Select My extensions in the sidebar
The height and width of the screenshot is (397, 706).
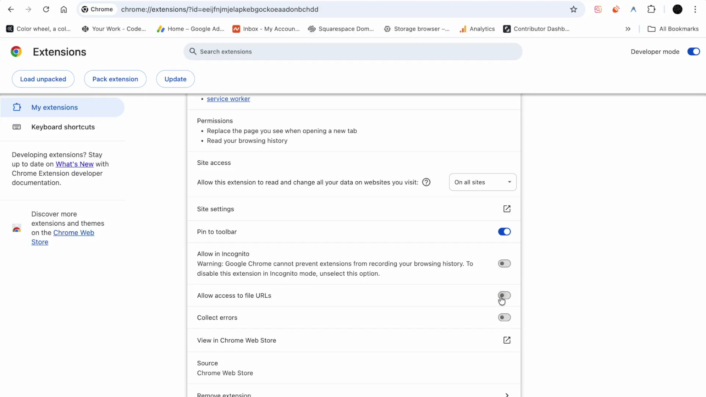click(x=55, y=107)
